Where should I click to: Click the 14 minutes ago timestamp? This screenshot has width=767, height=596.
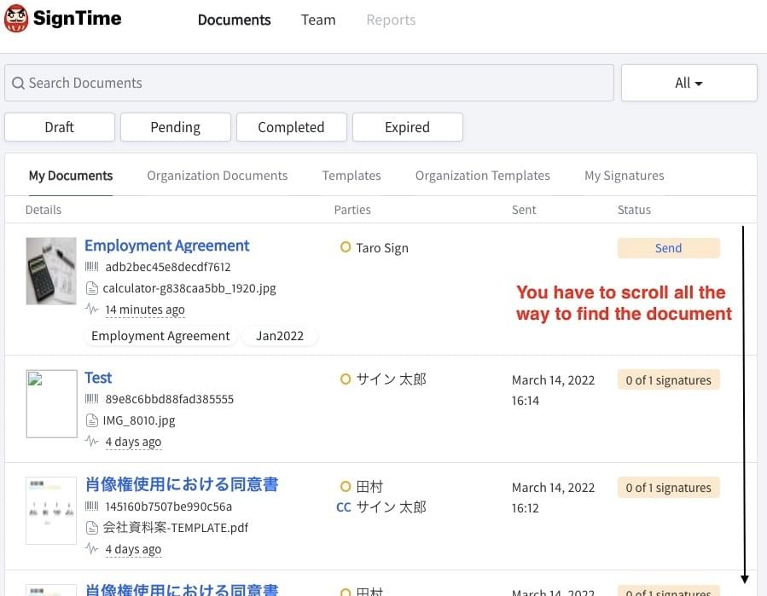point(145,310)
